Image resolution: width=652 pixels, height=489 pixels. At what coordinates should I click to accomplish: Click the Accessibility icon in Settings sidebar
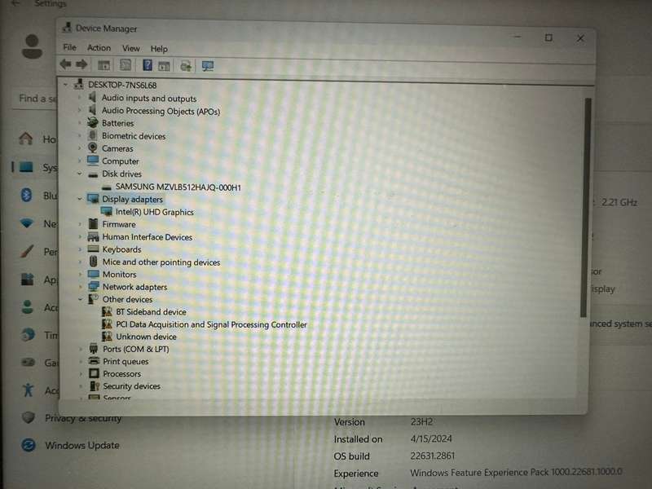(28, 390)
